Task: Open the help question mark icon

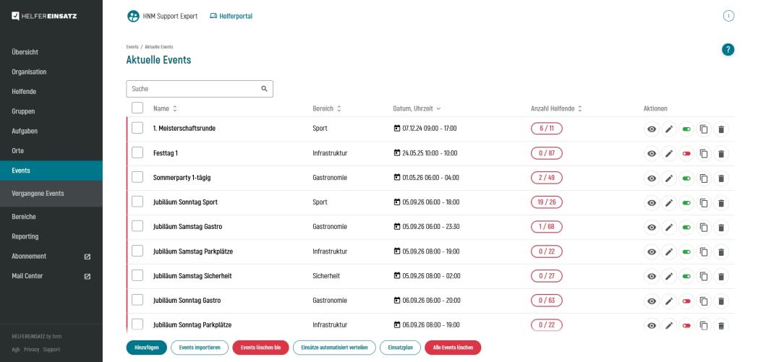Action: click(728, 49)
